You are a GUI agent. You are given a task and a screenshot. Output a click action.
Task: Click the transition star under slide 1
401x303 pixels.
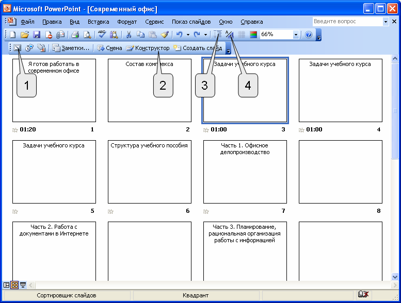15,130
